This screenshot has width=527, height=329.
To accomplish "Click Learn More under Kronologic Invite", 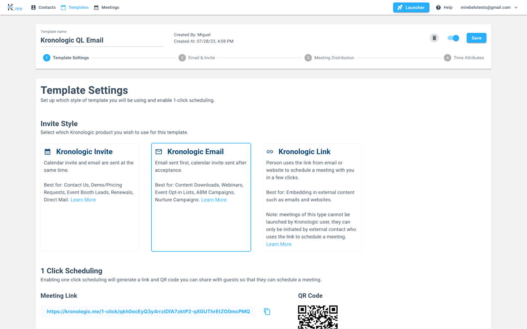I will 83,200.
